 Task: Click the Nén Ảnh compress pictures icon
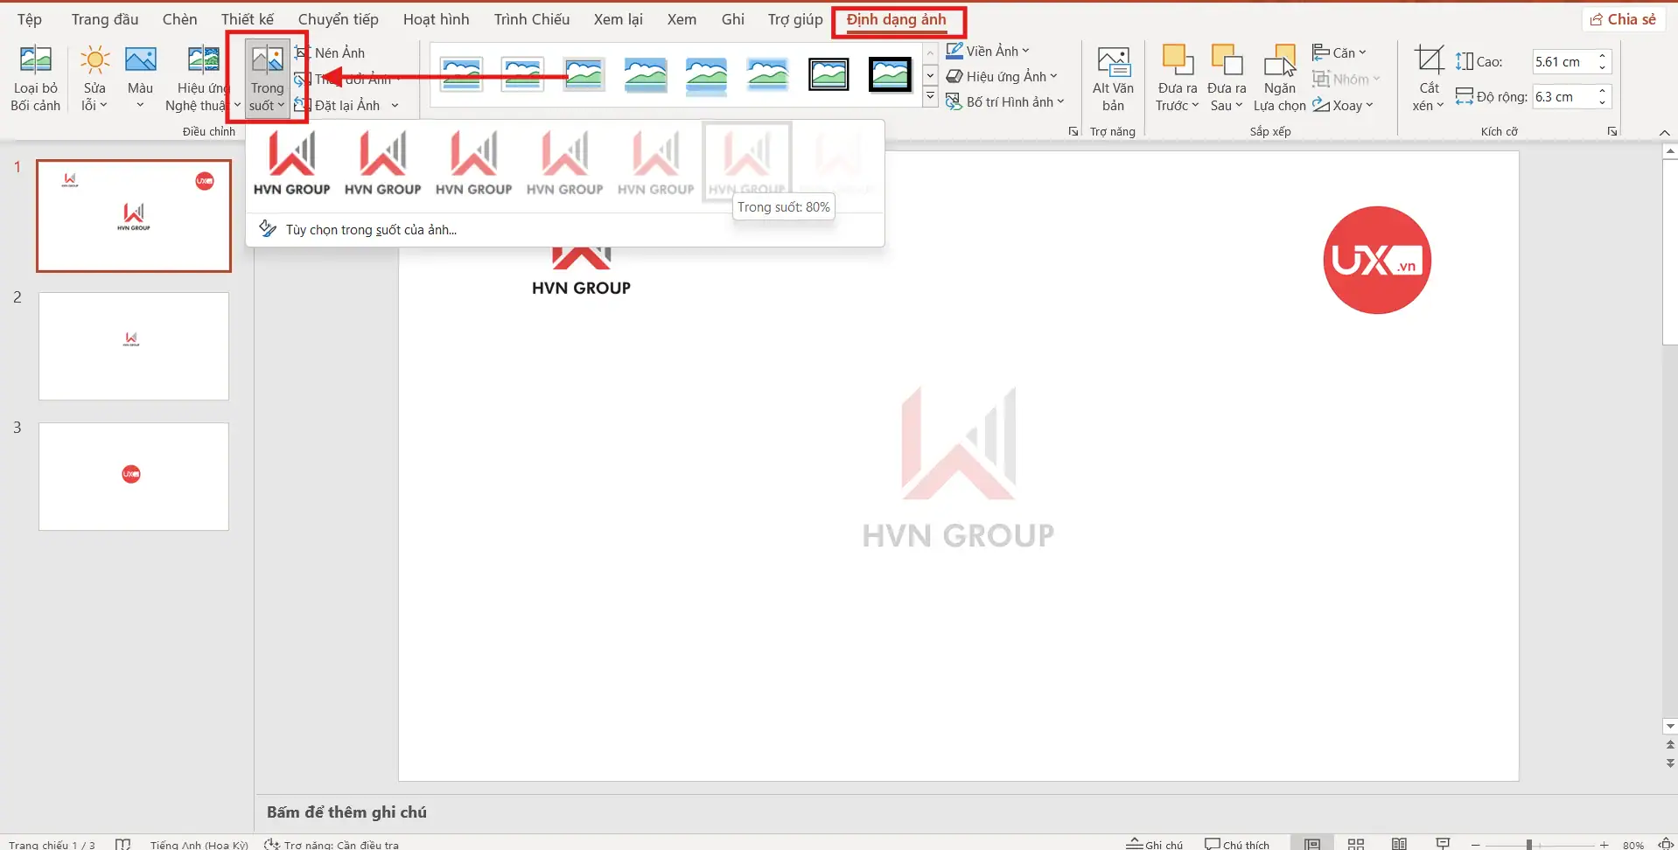(x=302, y=52)
